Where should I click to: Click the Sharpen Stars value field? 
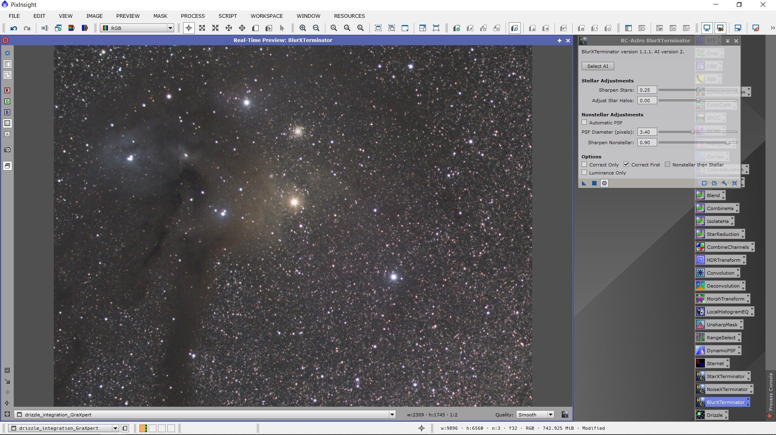(647, 90)
